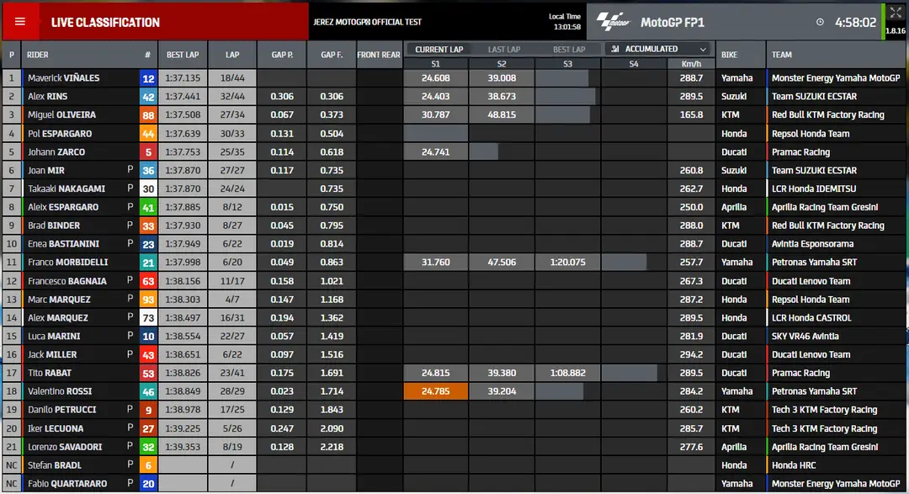Screen dimensions: 909x494
Task: Click the pit 'P' marker for Stefan Bradl
Action: pyautogui.click(x=130, y=465)
